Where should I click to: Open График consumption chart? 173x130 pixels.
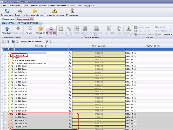coord(77,30)
